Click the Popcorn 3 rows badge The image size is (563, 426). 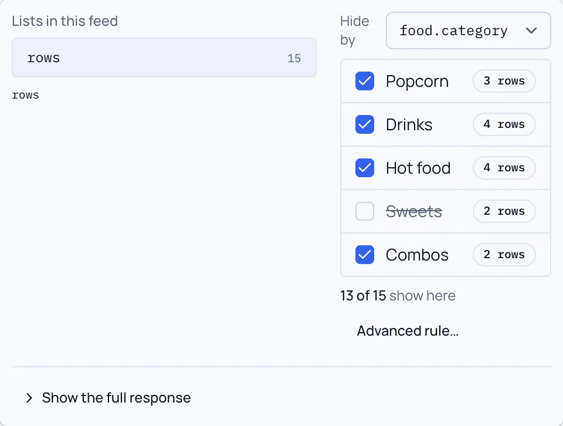click(504, 81)
